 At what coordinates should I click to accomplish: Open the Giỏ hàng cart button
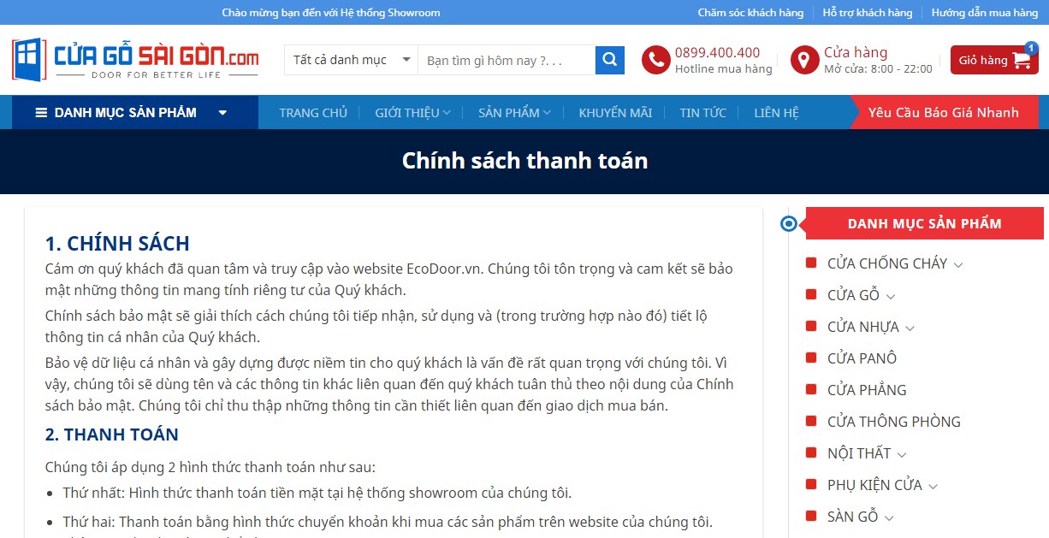994,60
